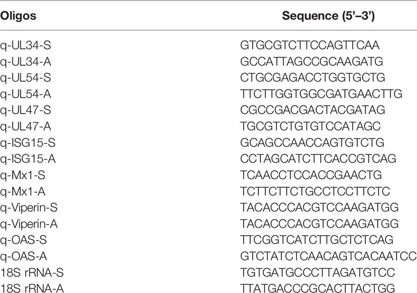Click the q-UL54-A row label

(x=25, y=94)
